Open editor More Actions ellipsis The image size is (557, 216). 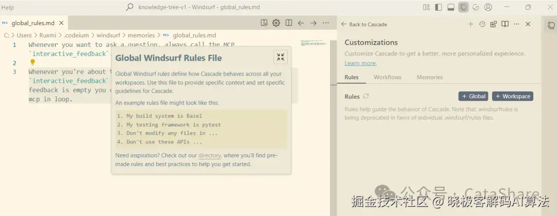tap(326, 23)
